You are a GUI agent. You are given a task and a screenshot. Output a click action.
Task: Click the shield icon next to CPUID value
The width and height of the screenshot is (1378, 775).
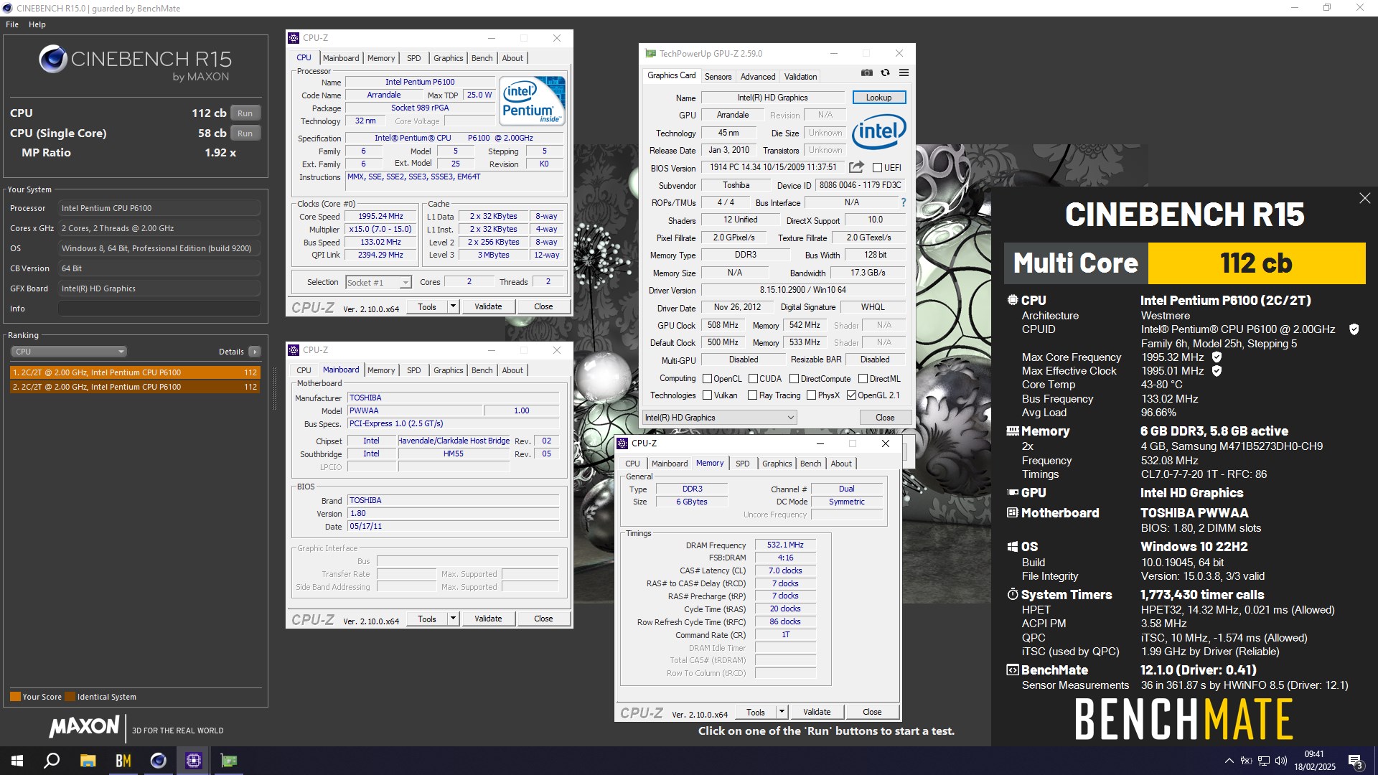pyautogui.click(x=1354, y=329)
